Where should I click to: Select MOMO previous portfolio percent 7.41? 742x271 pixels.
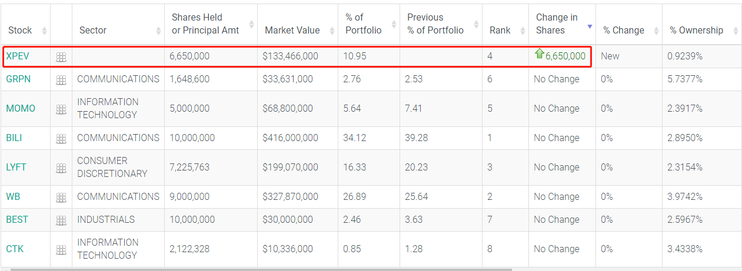[414, 108]
